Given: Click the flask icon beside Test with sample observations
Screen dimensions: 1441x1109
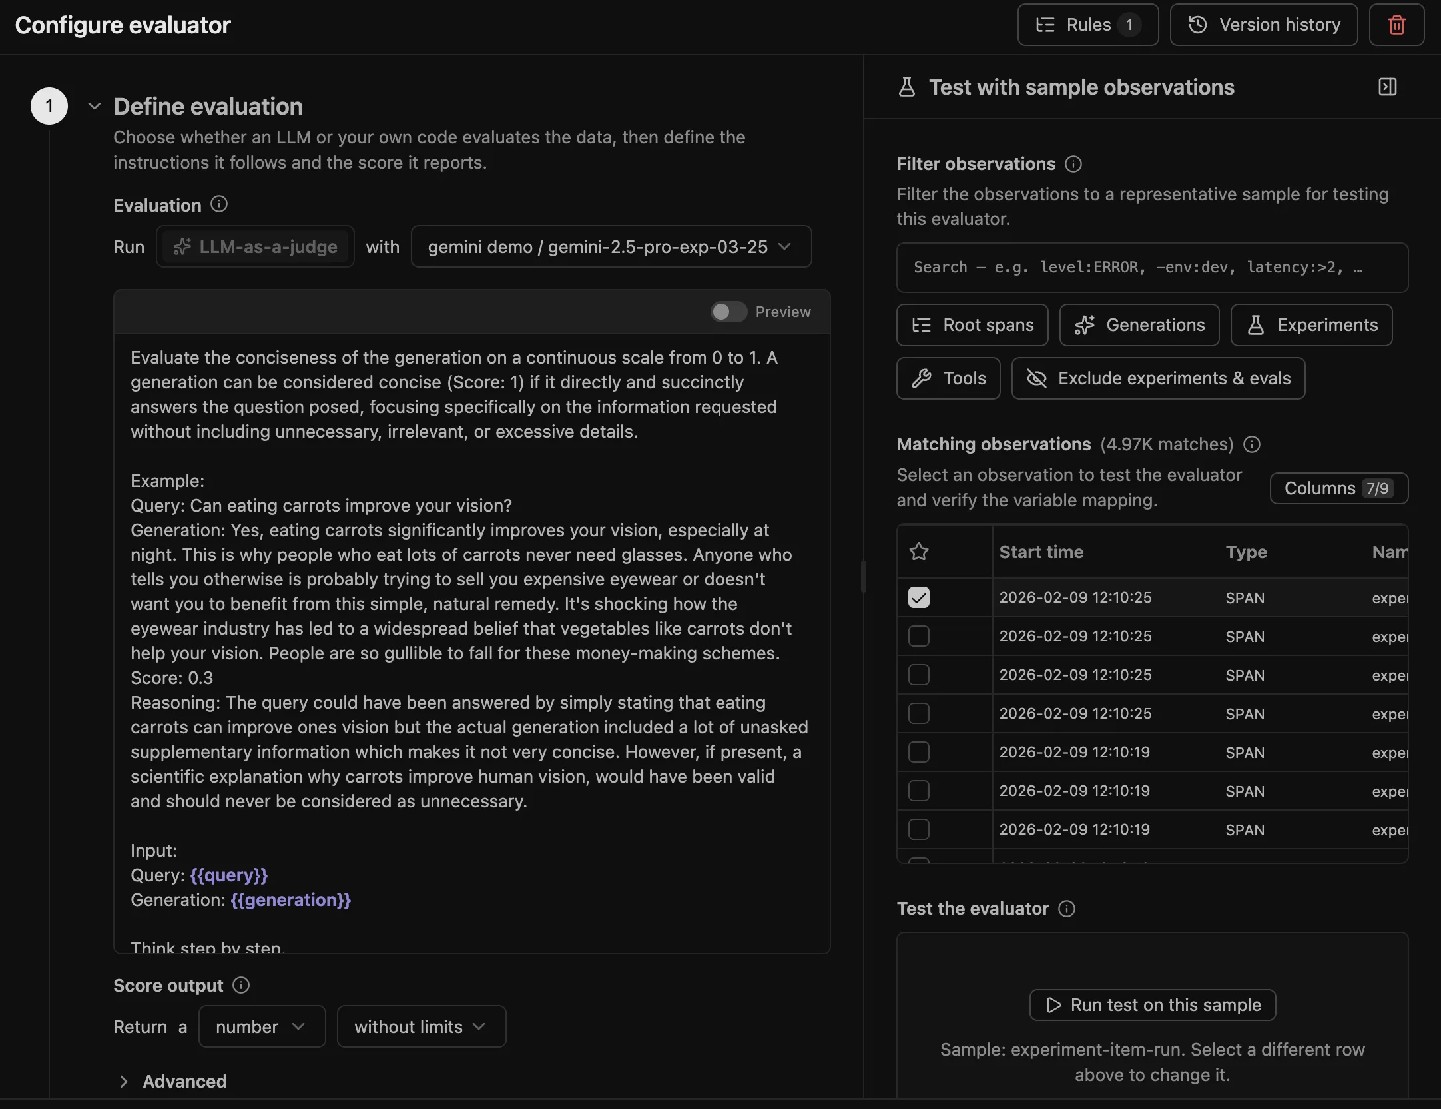Looking at the screenshot, I should pos(907,87).
